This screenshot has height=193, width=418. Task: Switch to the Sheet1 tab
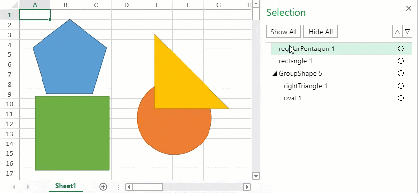coord(66,186)
